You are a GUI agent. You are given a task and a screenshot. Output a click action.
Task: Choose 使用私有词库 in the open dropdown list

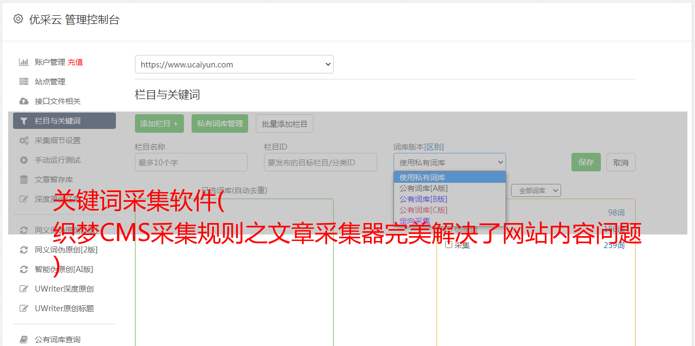(x=450, y=177)
